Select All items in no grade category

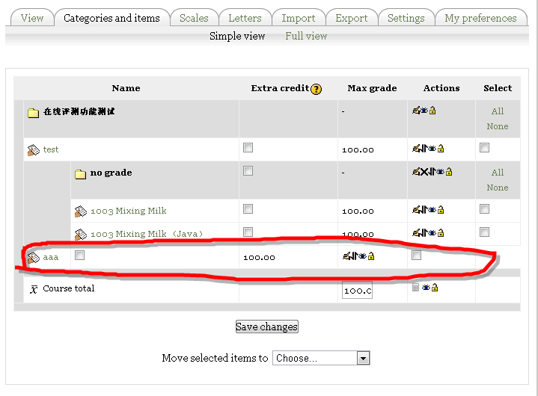(498, 173)
